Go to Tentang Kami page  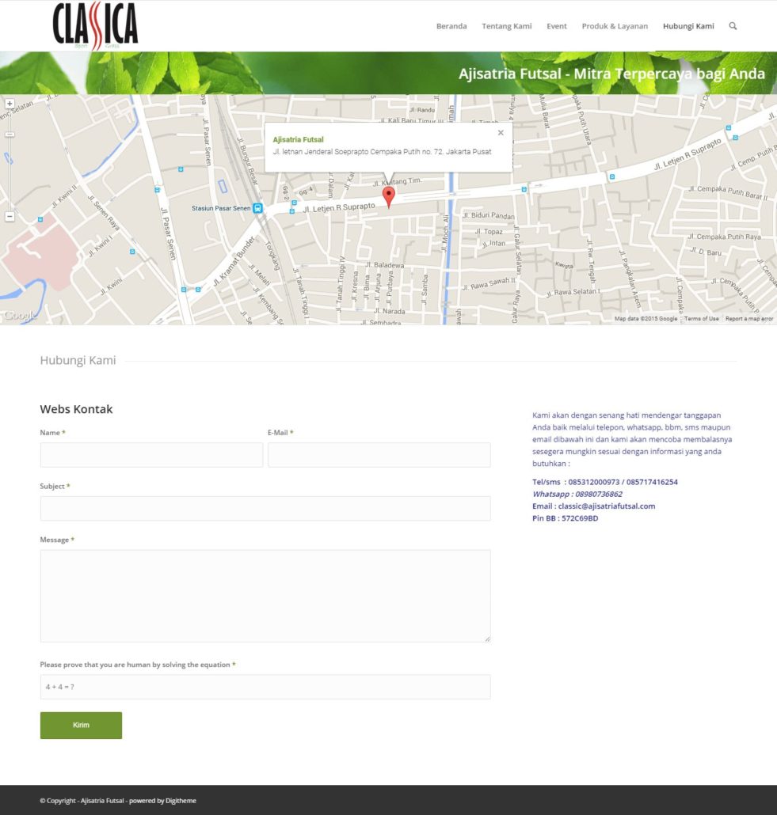(x=506, y=26)
